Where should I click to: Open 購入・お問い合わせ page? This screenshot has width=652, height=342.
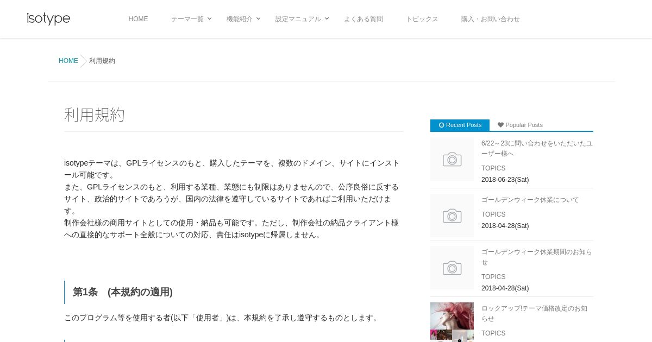(x=491, y=19)
